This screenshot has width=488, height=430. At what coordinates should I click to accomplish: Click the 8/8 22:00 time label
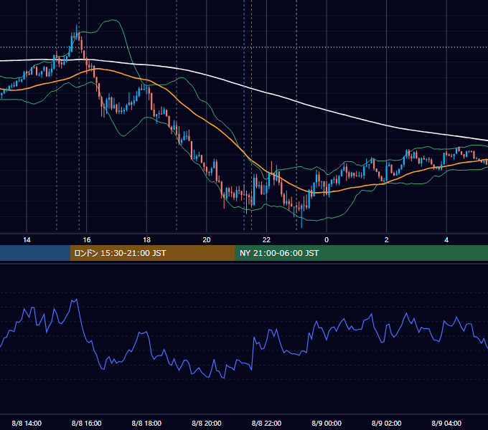266,423
